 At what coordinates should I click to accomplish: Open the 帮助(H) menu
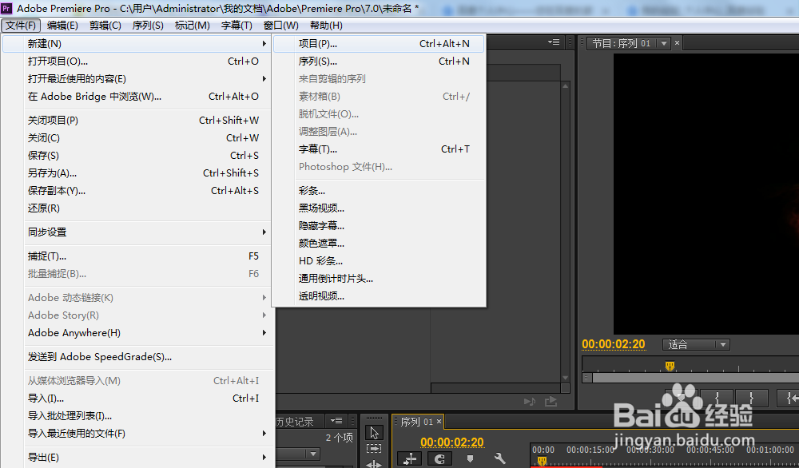pyautogui.click(x=326, y=26)
